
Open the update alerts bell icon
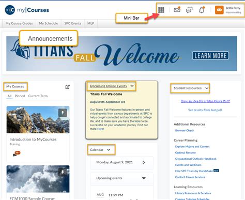point(202,10)
